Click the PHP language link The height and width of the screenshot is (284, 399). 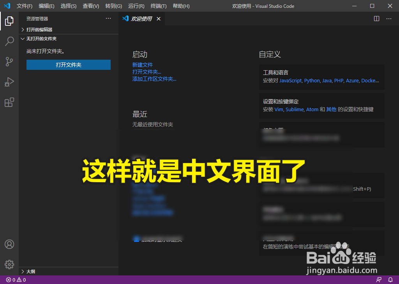coord(339,80)
